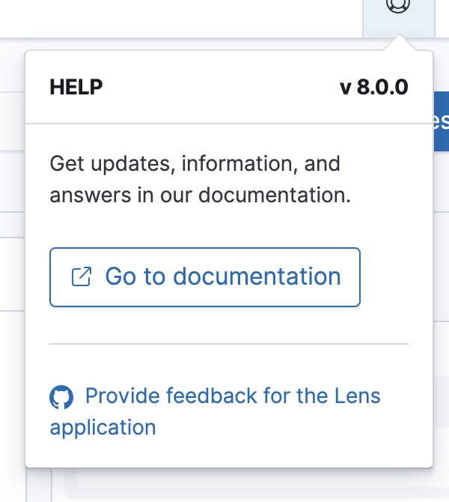The width and height of the screenshot is (449, 502).
Task: Click the separator line below HELP title
Action: (229, 124)
